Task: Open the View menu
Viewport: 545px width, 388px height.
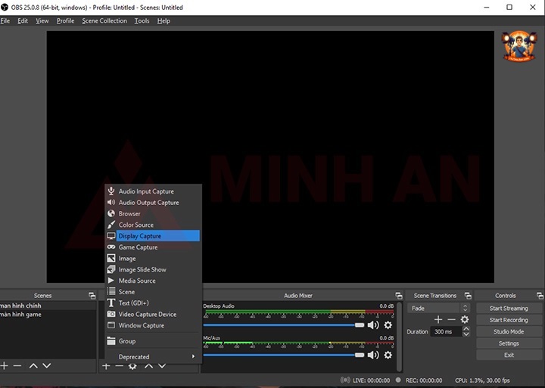Action: [x=42, y=21]
